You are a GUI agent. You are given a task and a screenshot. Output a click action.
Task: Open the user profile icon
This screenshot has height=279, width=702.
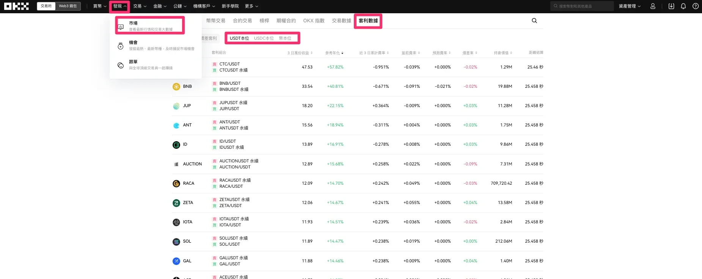653,6
